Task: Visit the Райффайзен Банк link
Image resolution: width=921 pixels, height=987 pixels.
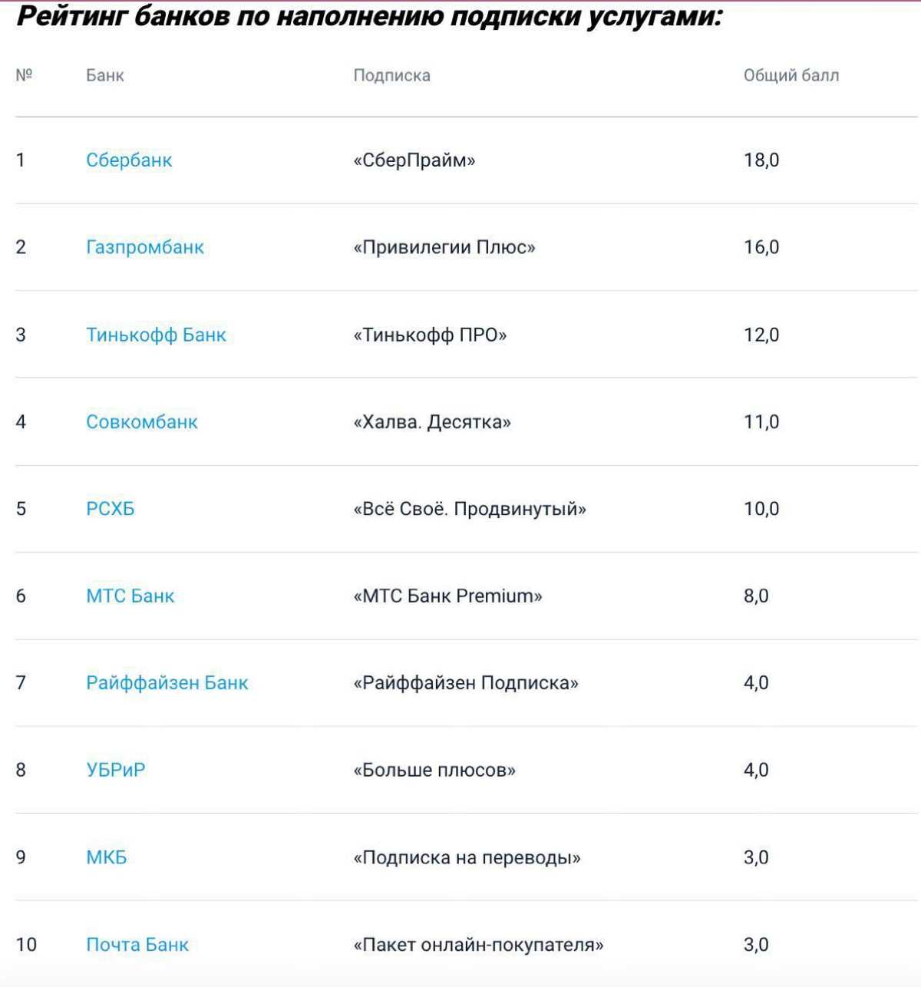Action: (167, 683)
